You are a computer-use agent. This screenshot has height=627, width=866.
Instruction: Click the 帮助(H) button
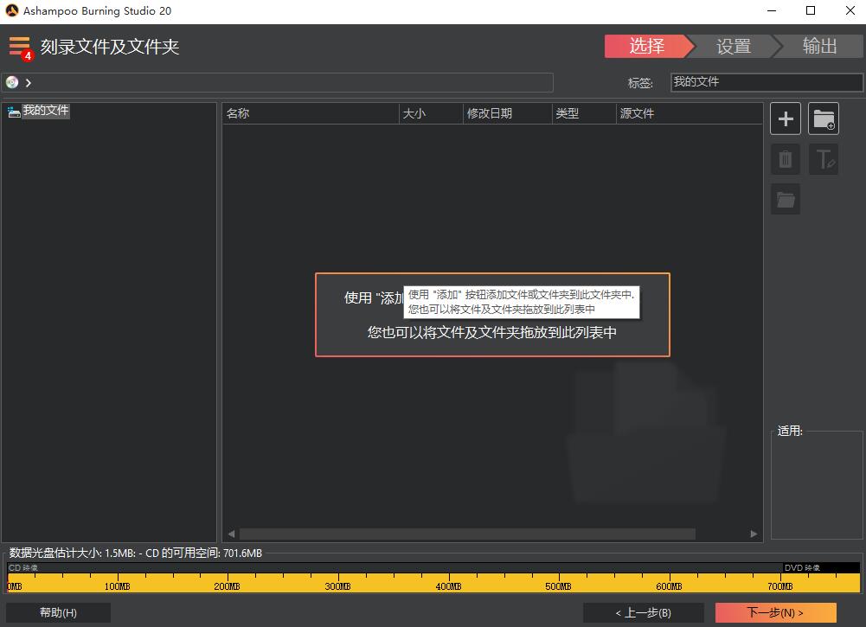coord(57,612)
